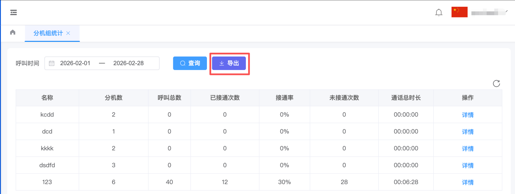Image resolution: width=515 pixels, height=194 pixels.
Task: Click the 导出 export button
Action: 229,63
